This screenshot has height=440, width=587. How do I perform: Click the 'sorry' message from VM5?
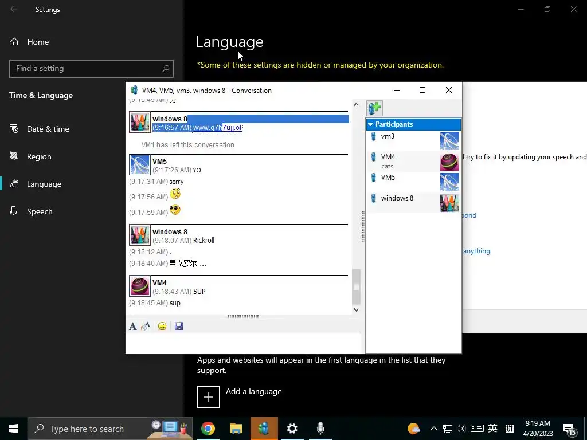(177, 182)
